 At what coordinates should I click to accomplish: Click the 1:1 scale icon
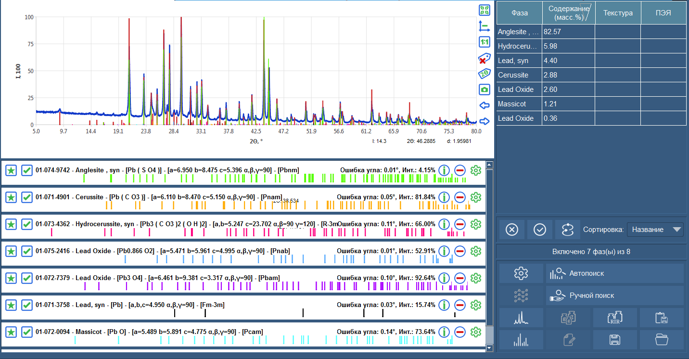click(485, 42)
